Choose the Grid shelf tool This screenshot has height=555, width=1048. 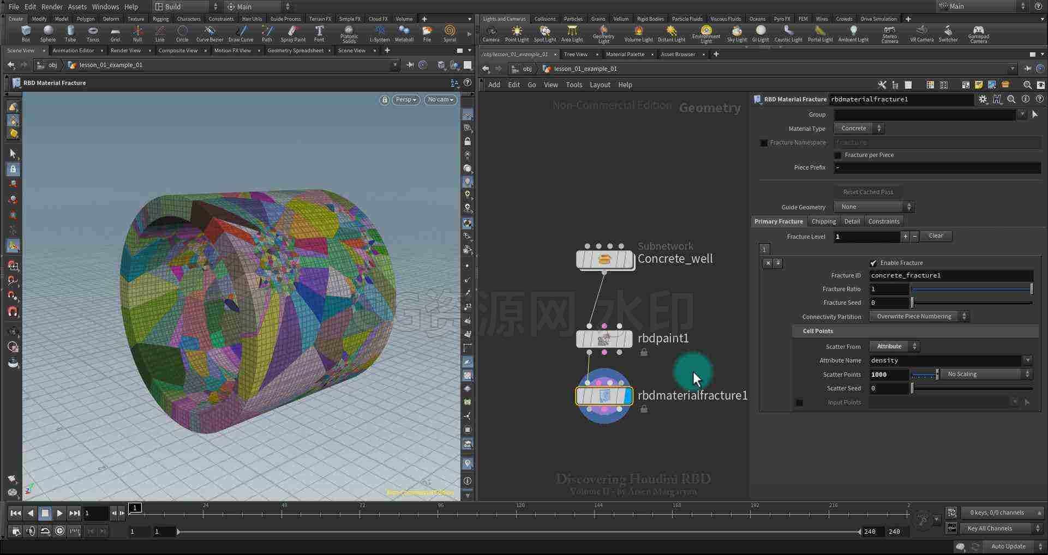pyautogui.click(x=115, y=33)
